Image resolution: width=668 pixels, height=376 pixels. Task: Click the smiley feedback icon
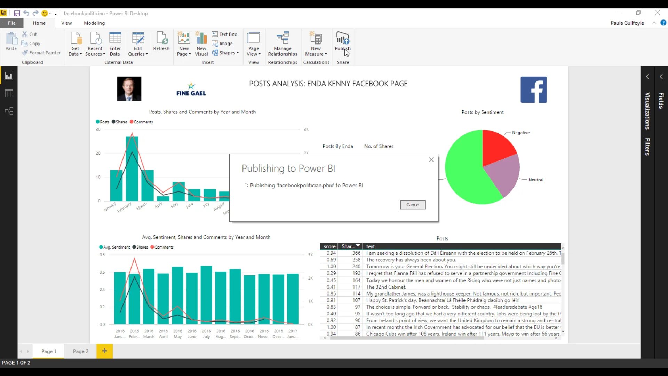[x=45, y=13]
